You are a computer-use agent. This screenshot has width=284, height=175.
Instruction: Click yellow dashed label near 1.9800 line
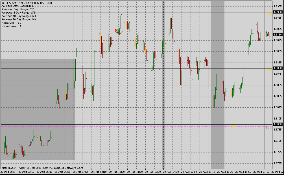[x=233, y=126]
